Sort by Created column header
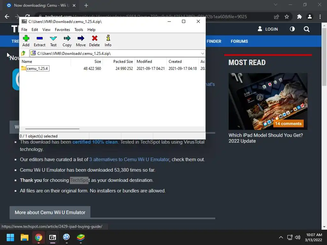Screen dimensions: 327x245 click(182, 62)
